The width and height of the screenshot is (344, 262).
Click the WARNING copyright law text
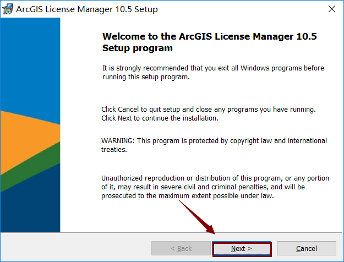point(214,145)
